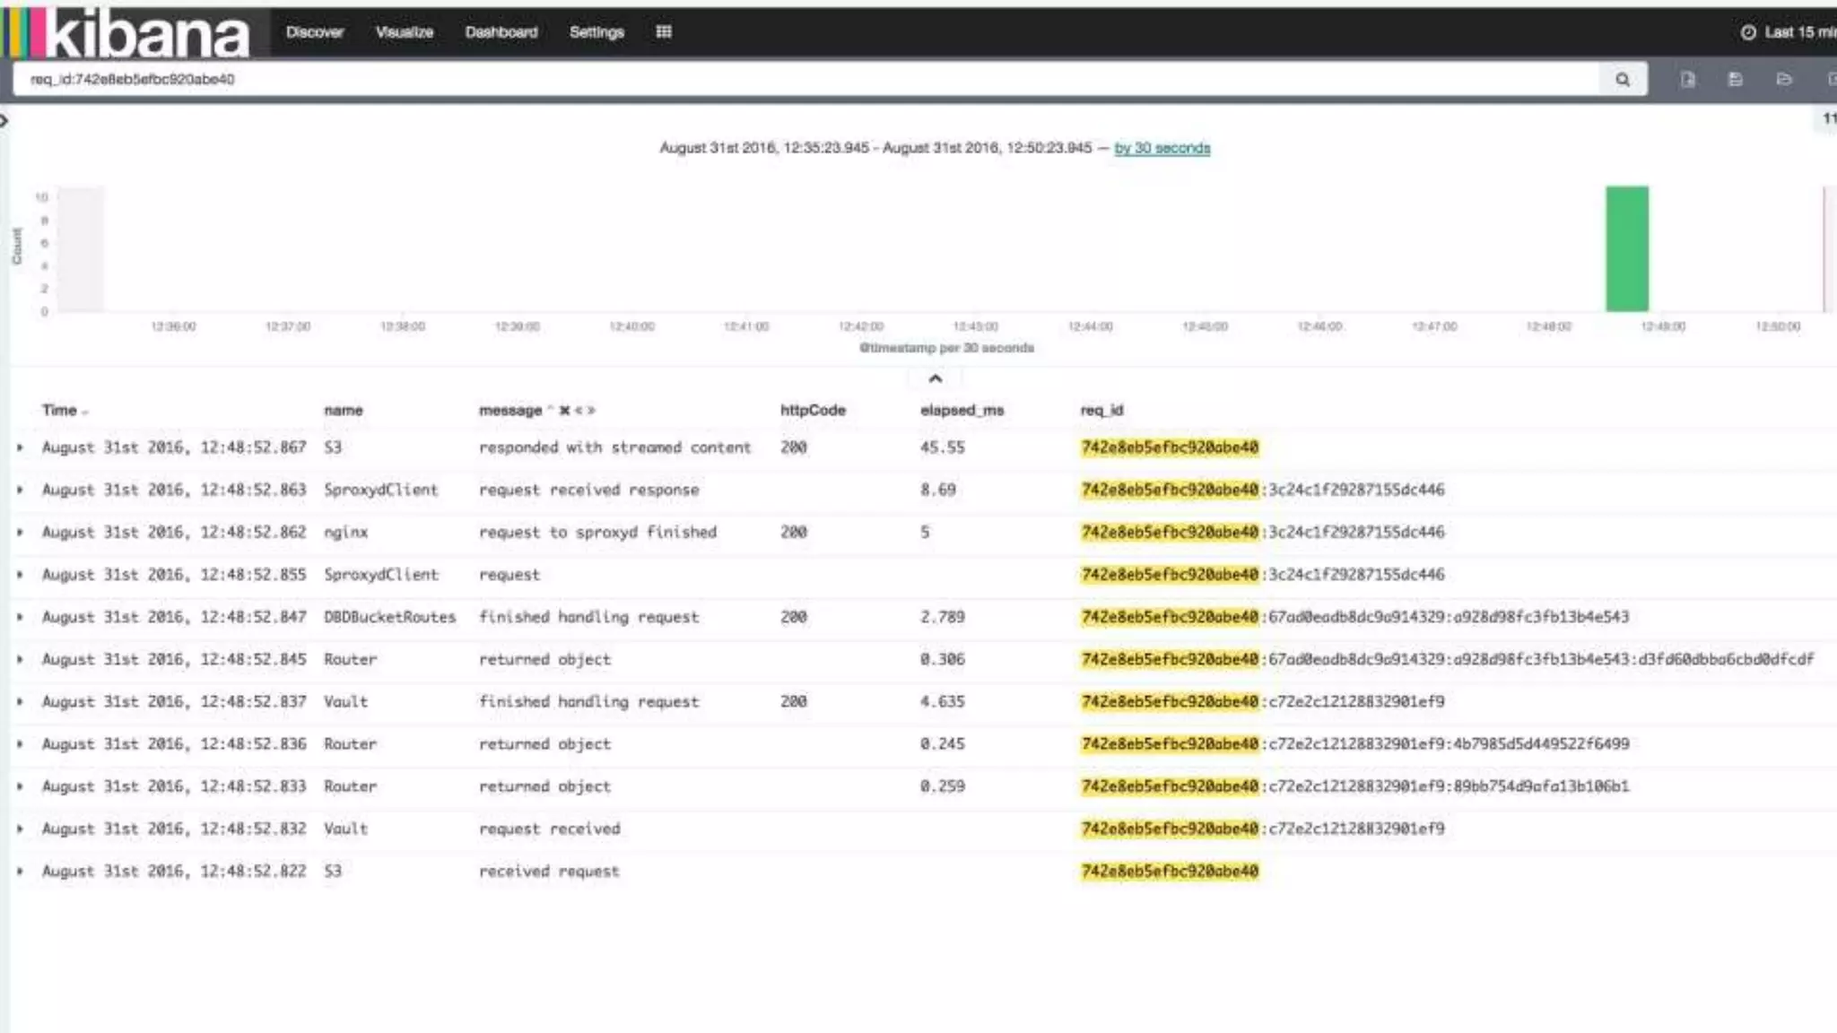Screen dimensions: 1837x1033
Task: Click the hits count badge at right
Action: pos(1828,118)
